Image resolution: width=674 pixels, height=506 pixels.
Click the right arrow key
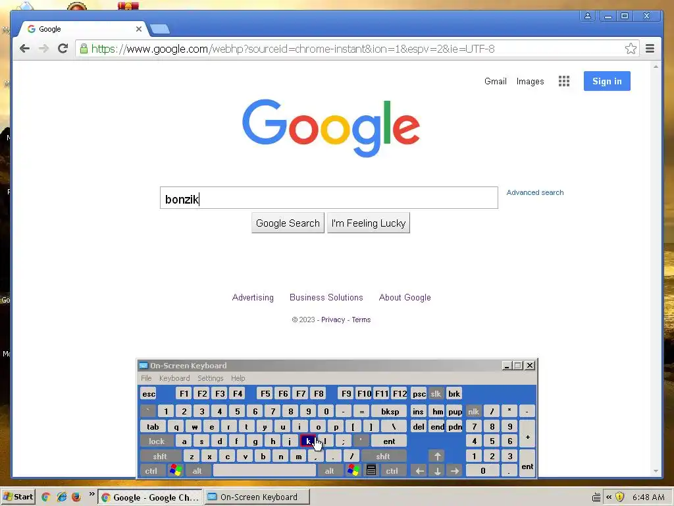coord(455,470)
